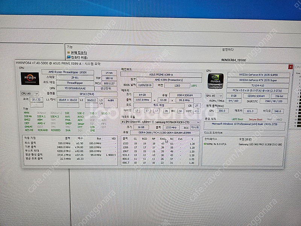This screenshot has height=226, width=301.
Task: Click the GPU clock field 300.0
Action: tap(222, 111)
